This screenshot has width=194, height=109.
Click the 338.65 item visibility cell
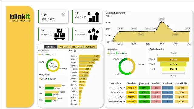pos(181,88)
